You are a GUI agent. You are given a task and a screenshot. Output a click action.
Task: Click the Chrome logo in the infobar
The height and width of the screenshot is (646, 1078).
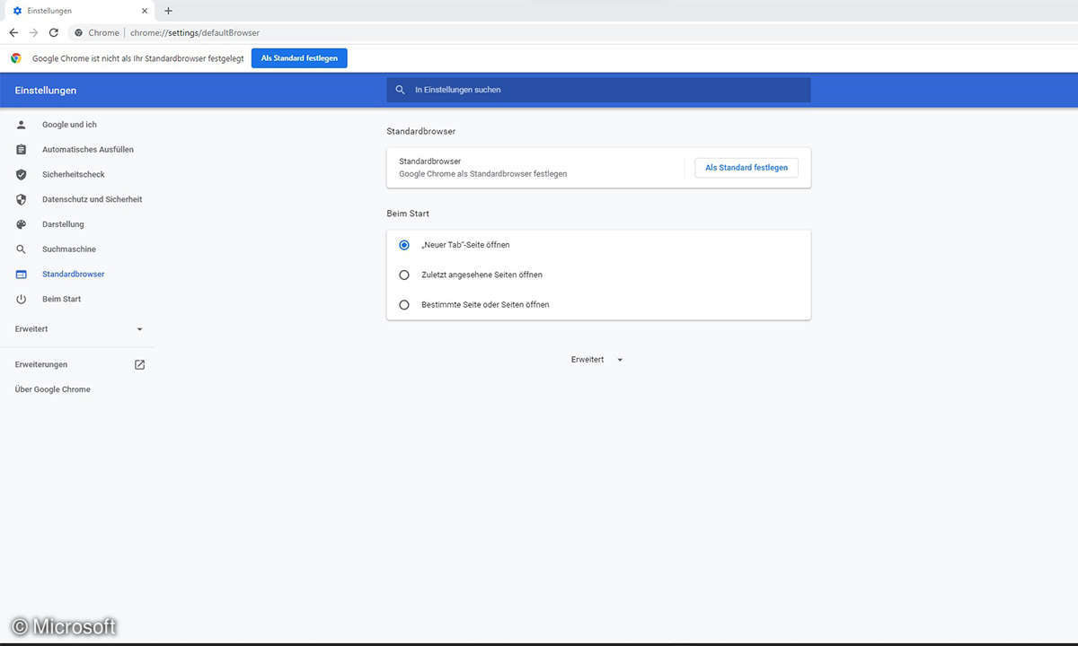16,58
